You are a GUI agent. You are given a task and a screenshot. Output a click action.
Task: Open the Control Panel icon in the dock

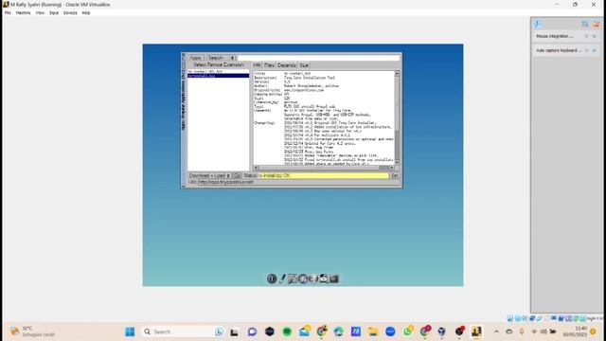(x=293, y=278)
